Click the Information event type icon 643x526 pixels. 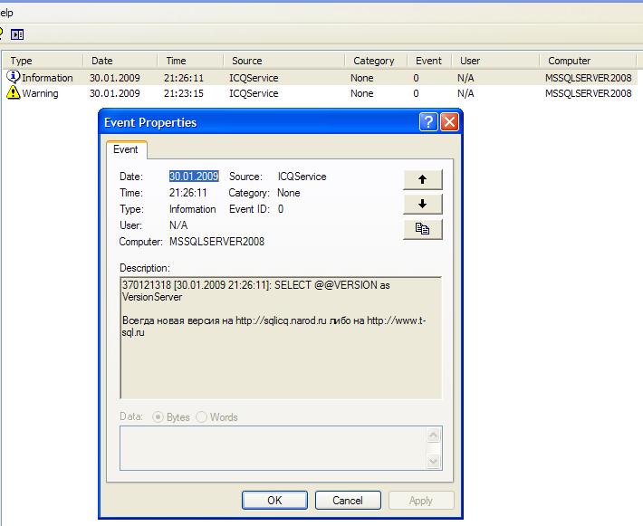(x=13, y=77)
